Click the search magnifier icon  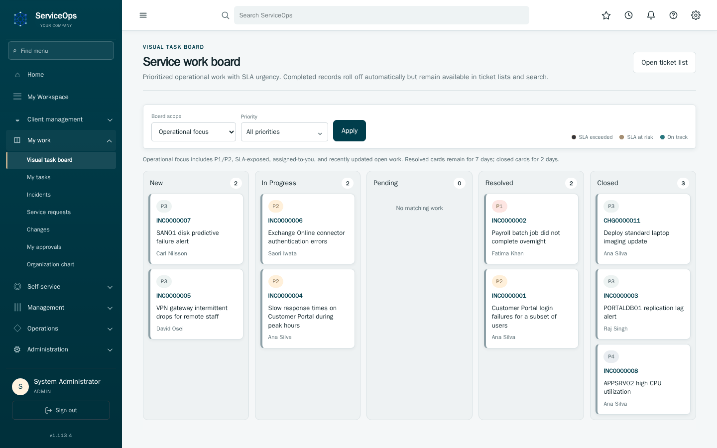click(226, 15)
